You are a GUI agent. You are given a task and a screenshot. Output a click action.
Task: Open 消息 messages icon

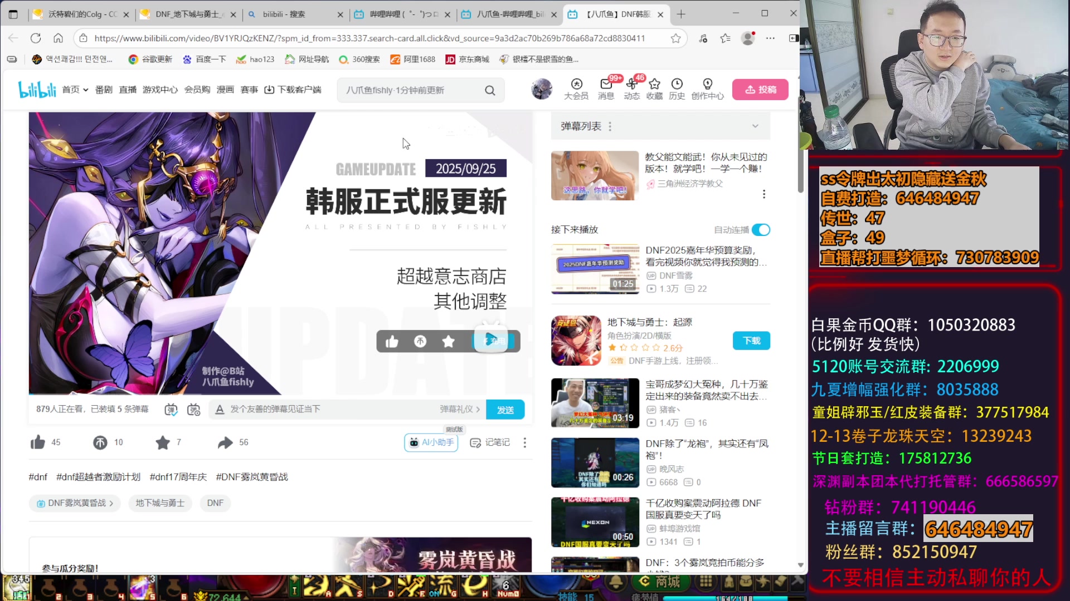[x=606, y=89]
